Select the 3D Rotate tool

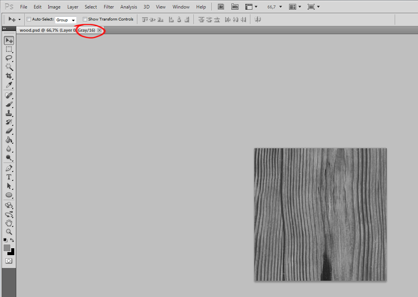[x=9, y=205]
